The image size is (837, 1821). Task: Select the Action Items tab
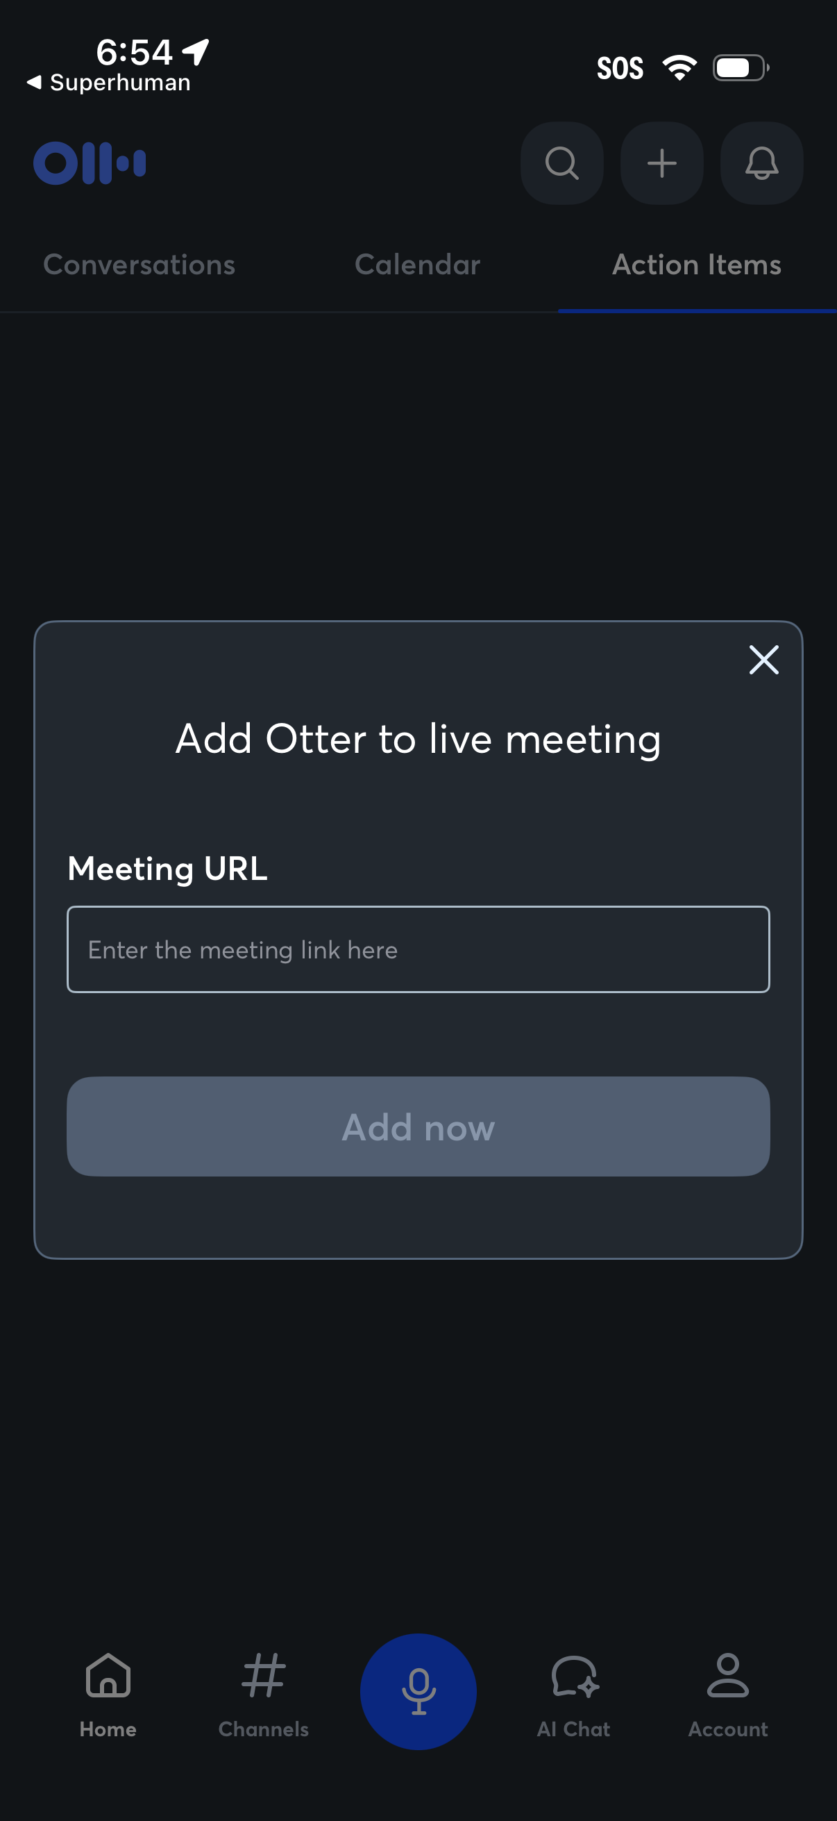[x=696, y=265]
